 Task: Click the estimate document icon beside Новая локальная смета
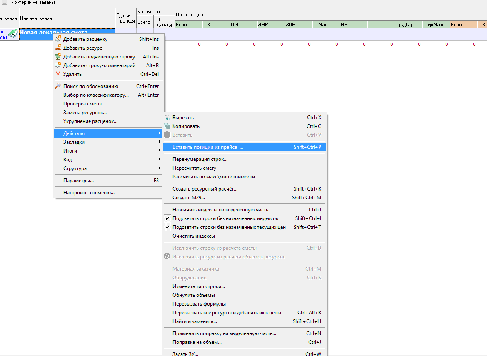pyautogui.click(x=13, y=34)
